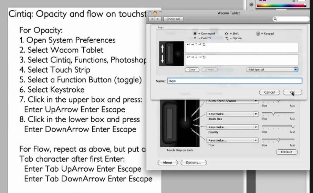
Task: Adjust the Flow speed slider
Action: pos(278,140)
